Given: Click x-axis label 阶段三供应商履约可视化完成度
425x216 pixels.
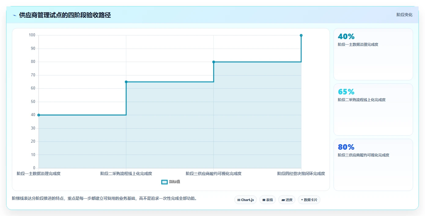Looking at the screenshot, I should pyautogui.click(x=214, y=174).
